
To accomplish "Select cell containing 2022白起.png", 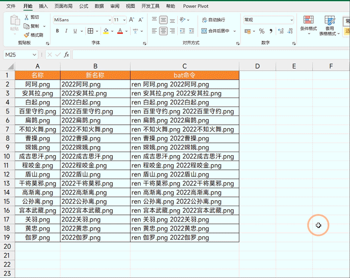I will 95,103.
